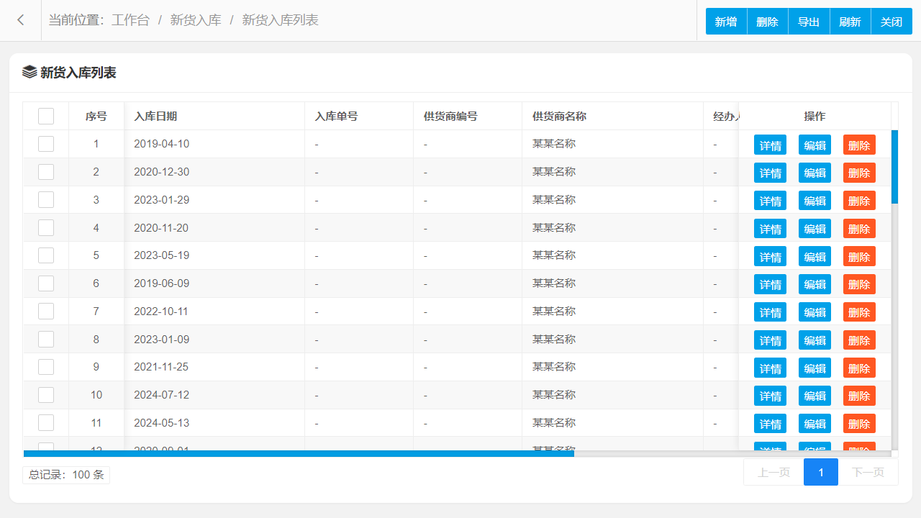921x518 pixels.
Task: Click 编辑 on row 2020-12-30
Action: point(815,173)
